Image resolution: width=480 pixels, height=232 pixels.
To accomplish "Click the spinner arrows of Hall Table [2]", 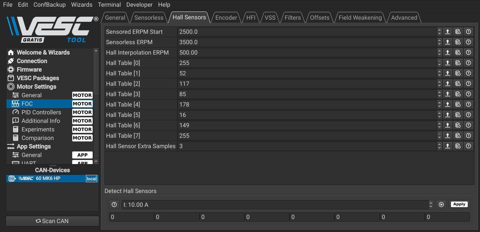I will point(439,84).
